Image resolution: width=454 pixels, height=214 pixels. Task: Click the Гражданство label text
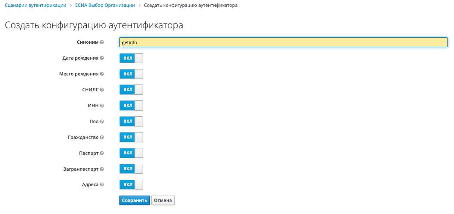click(83, 138)
